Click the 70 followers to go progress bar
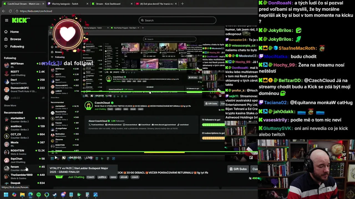The image size is (355, 199). click(x=213, y=125)
